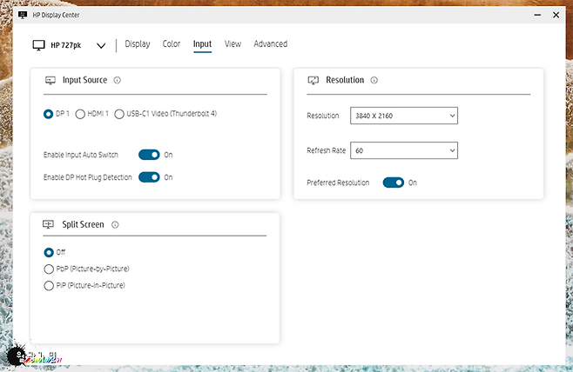Switch to the View tab

coord(233,44)
